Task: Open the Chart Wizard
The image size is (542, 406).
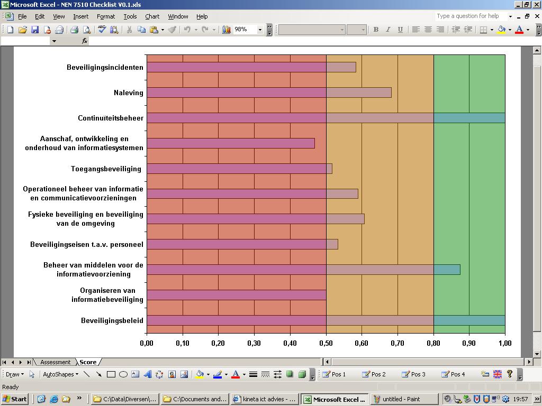Action: click(x=227, y=30)
